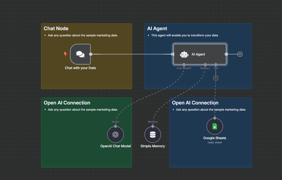Click the Chat Model connector diamond on AI Agent
This screenshot has width=282, height=180.
(184, 64)
